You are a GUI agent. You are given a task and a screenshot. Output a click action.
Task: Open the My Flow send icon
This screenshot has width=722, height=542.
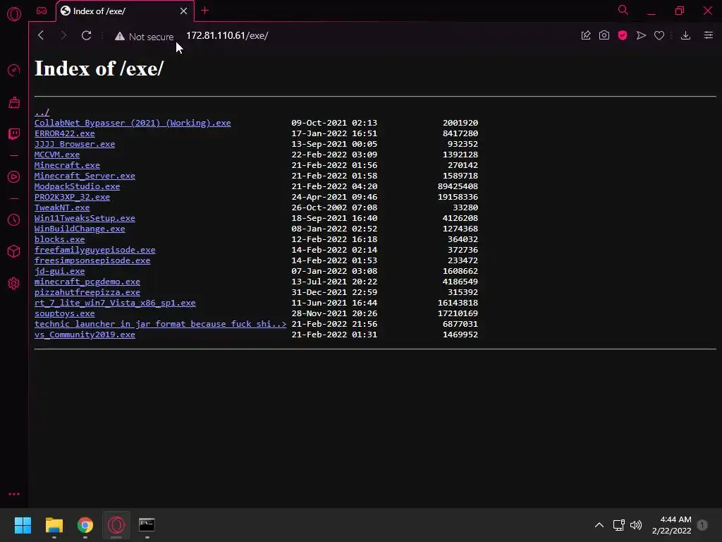point(641,35)
